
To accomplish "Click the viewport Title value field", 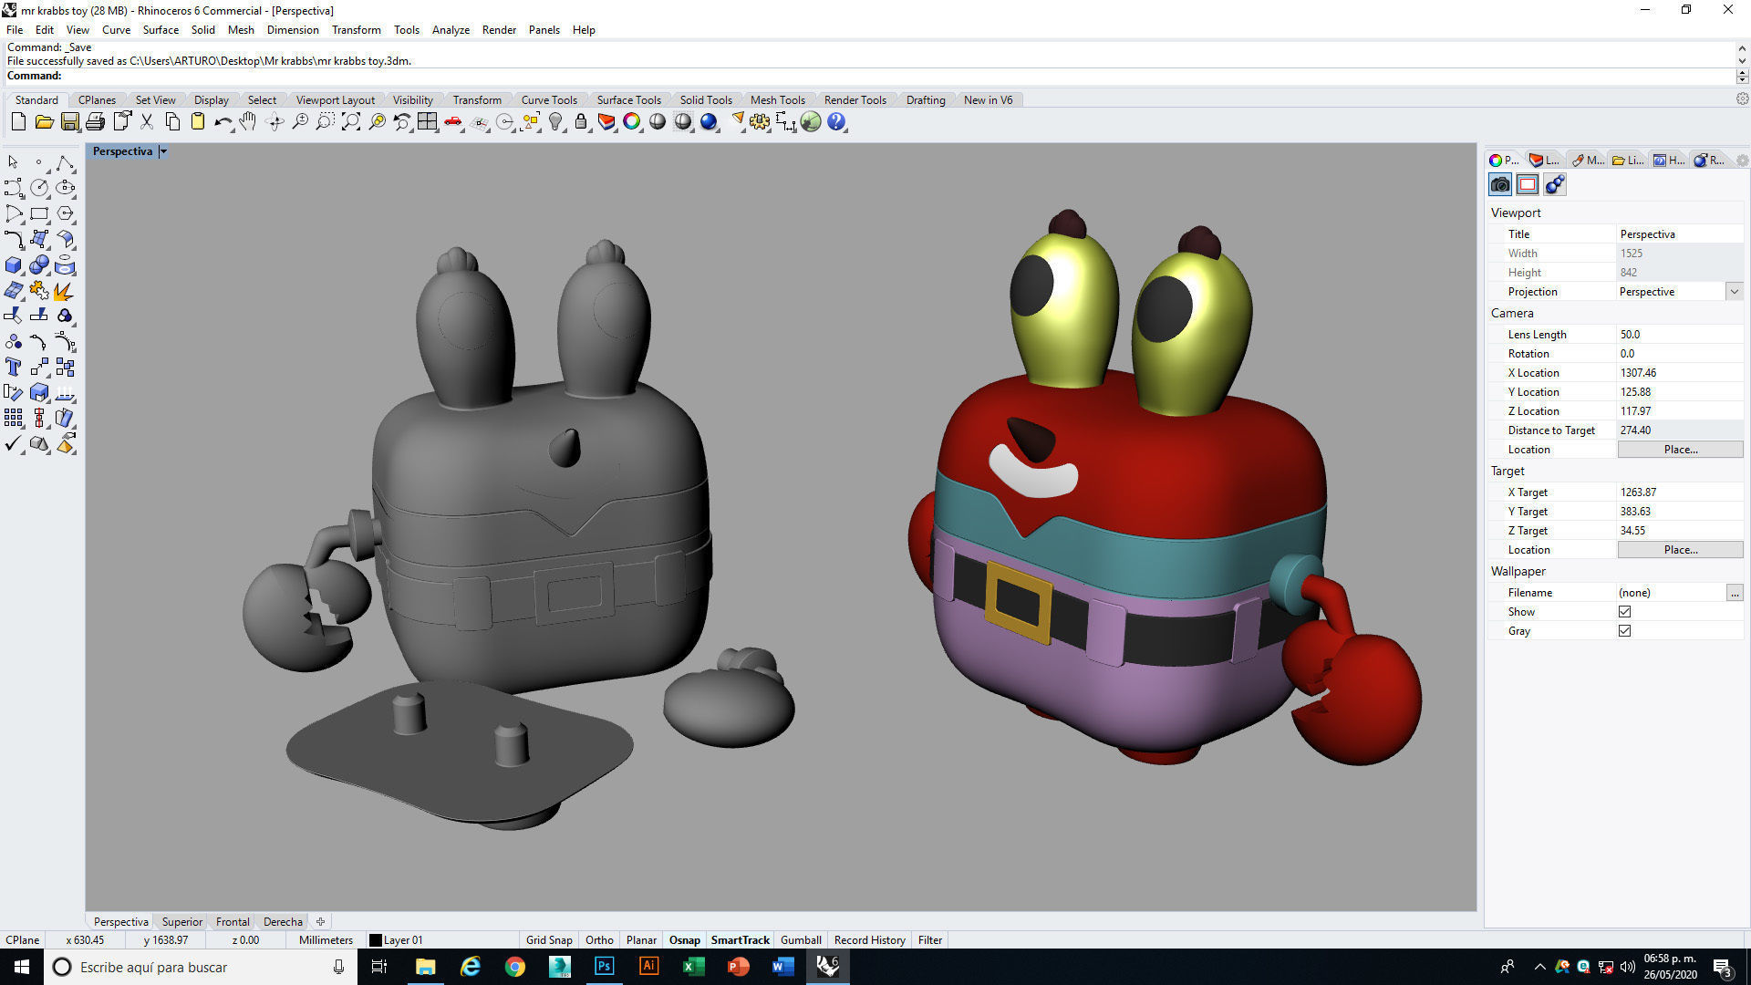I will coord(1680,234).
